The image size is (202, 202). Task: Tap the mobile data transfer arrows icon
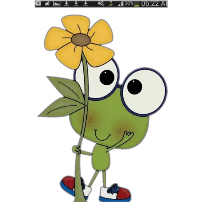[110, 4]
